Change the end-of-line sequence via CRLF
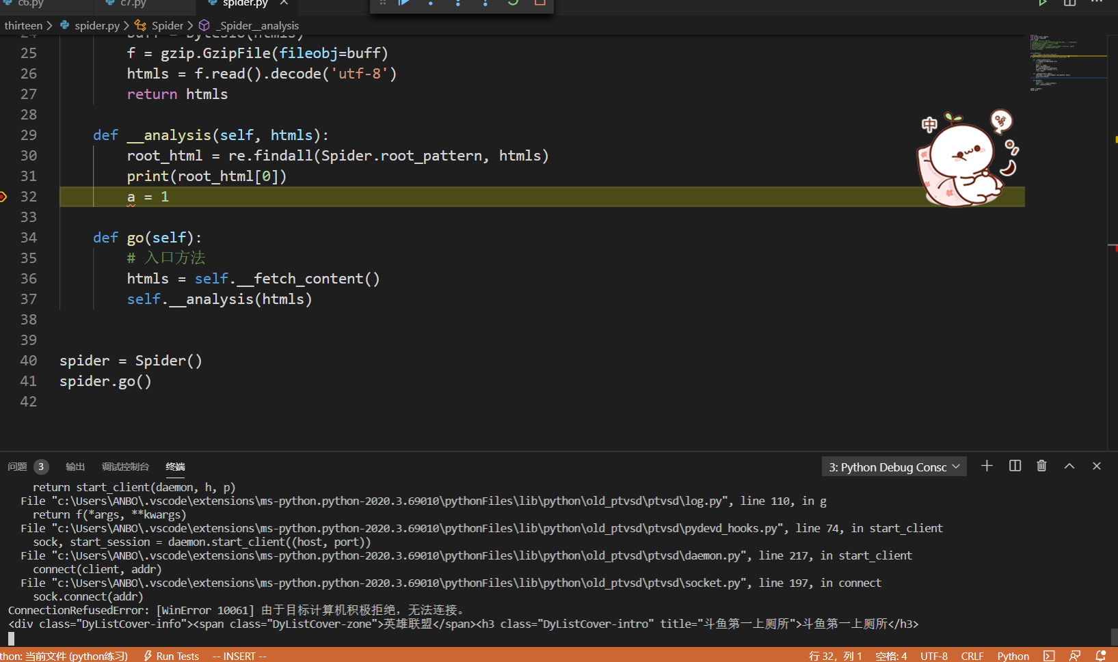This screenshot has width=1118, height=662. tap(972, 656)
